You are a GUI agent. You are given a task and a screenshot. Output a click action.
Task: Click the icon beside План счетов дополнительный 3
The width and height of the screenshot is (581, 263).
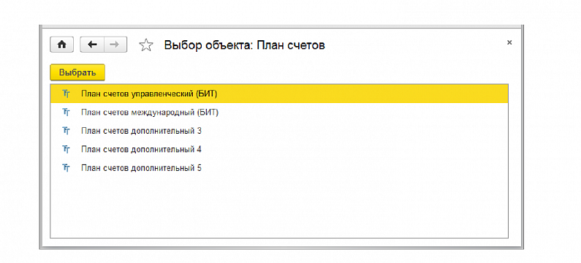pos(66,131)
